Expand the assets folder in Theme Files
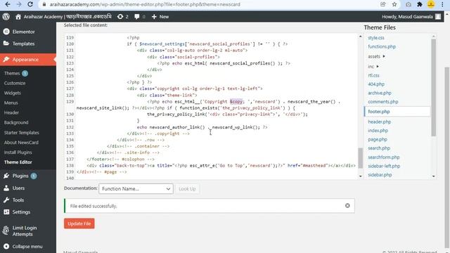 [376, 56]
